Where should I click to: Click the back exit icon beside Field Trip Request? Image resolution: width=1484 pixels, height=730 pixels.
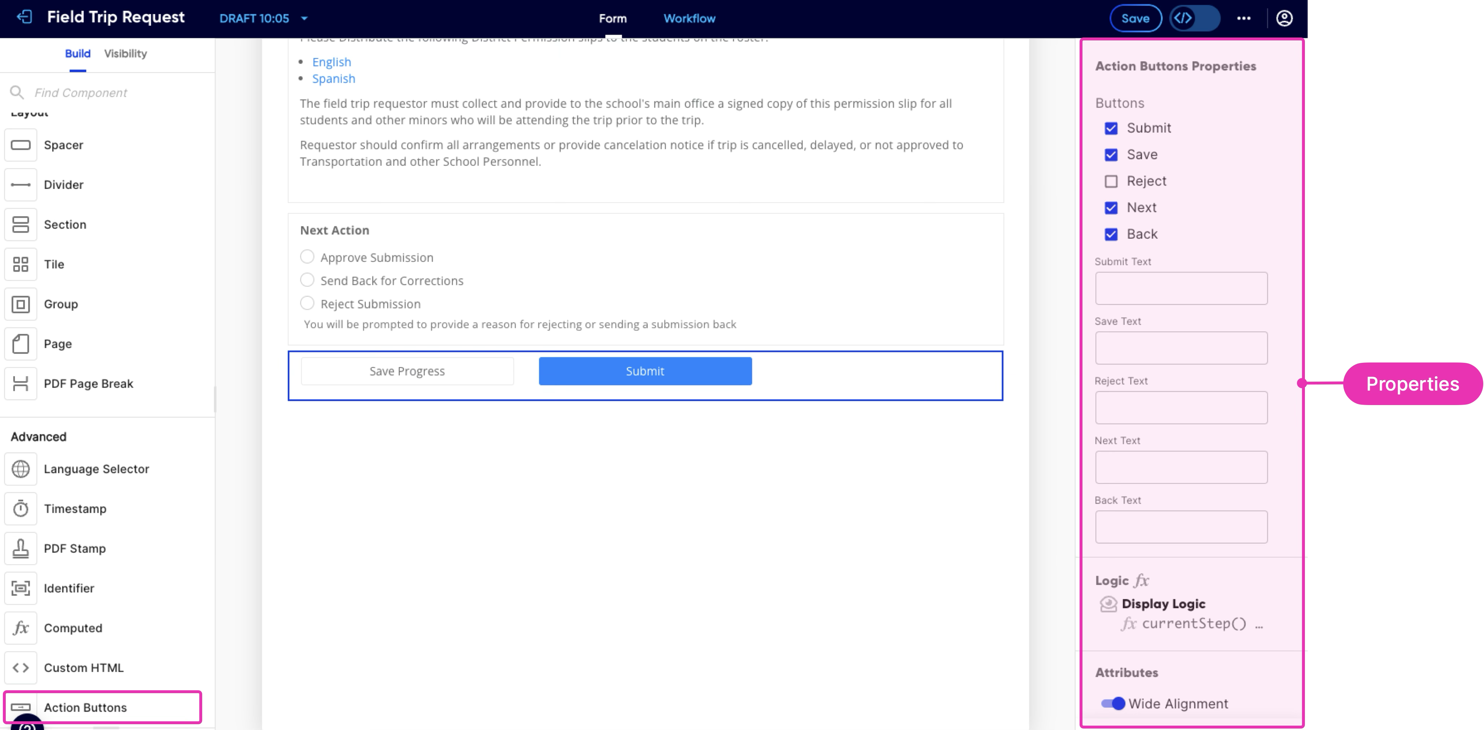pos(24,17)
